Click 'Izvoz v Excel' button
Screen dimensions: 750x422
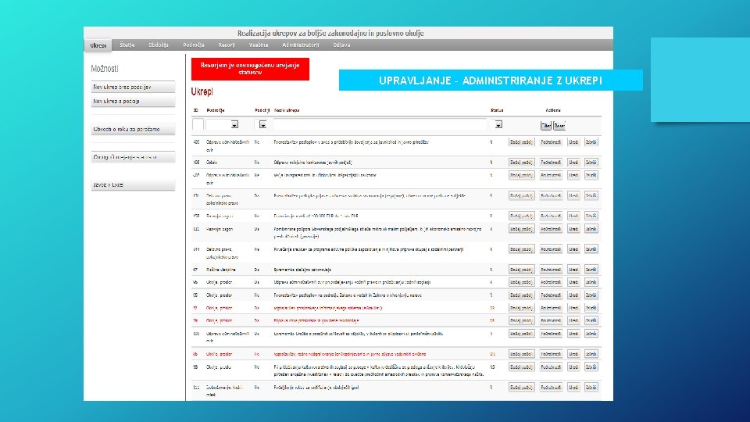tap(133, 184)
